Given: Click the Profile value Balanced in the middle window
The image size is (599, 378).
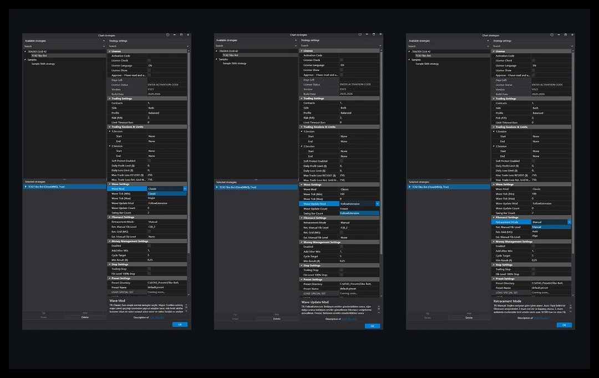Looking at the screenshot, I should (x=359, y=113).
